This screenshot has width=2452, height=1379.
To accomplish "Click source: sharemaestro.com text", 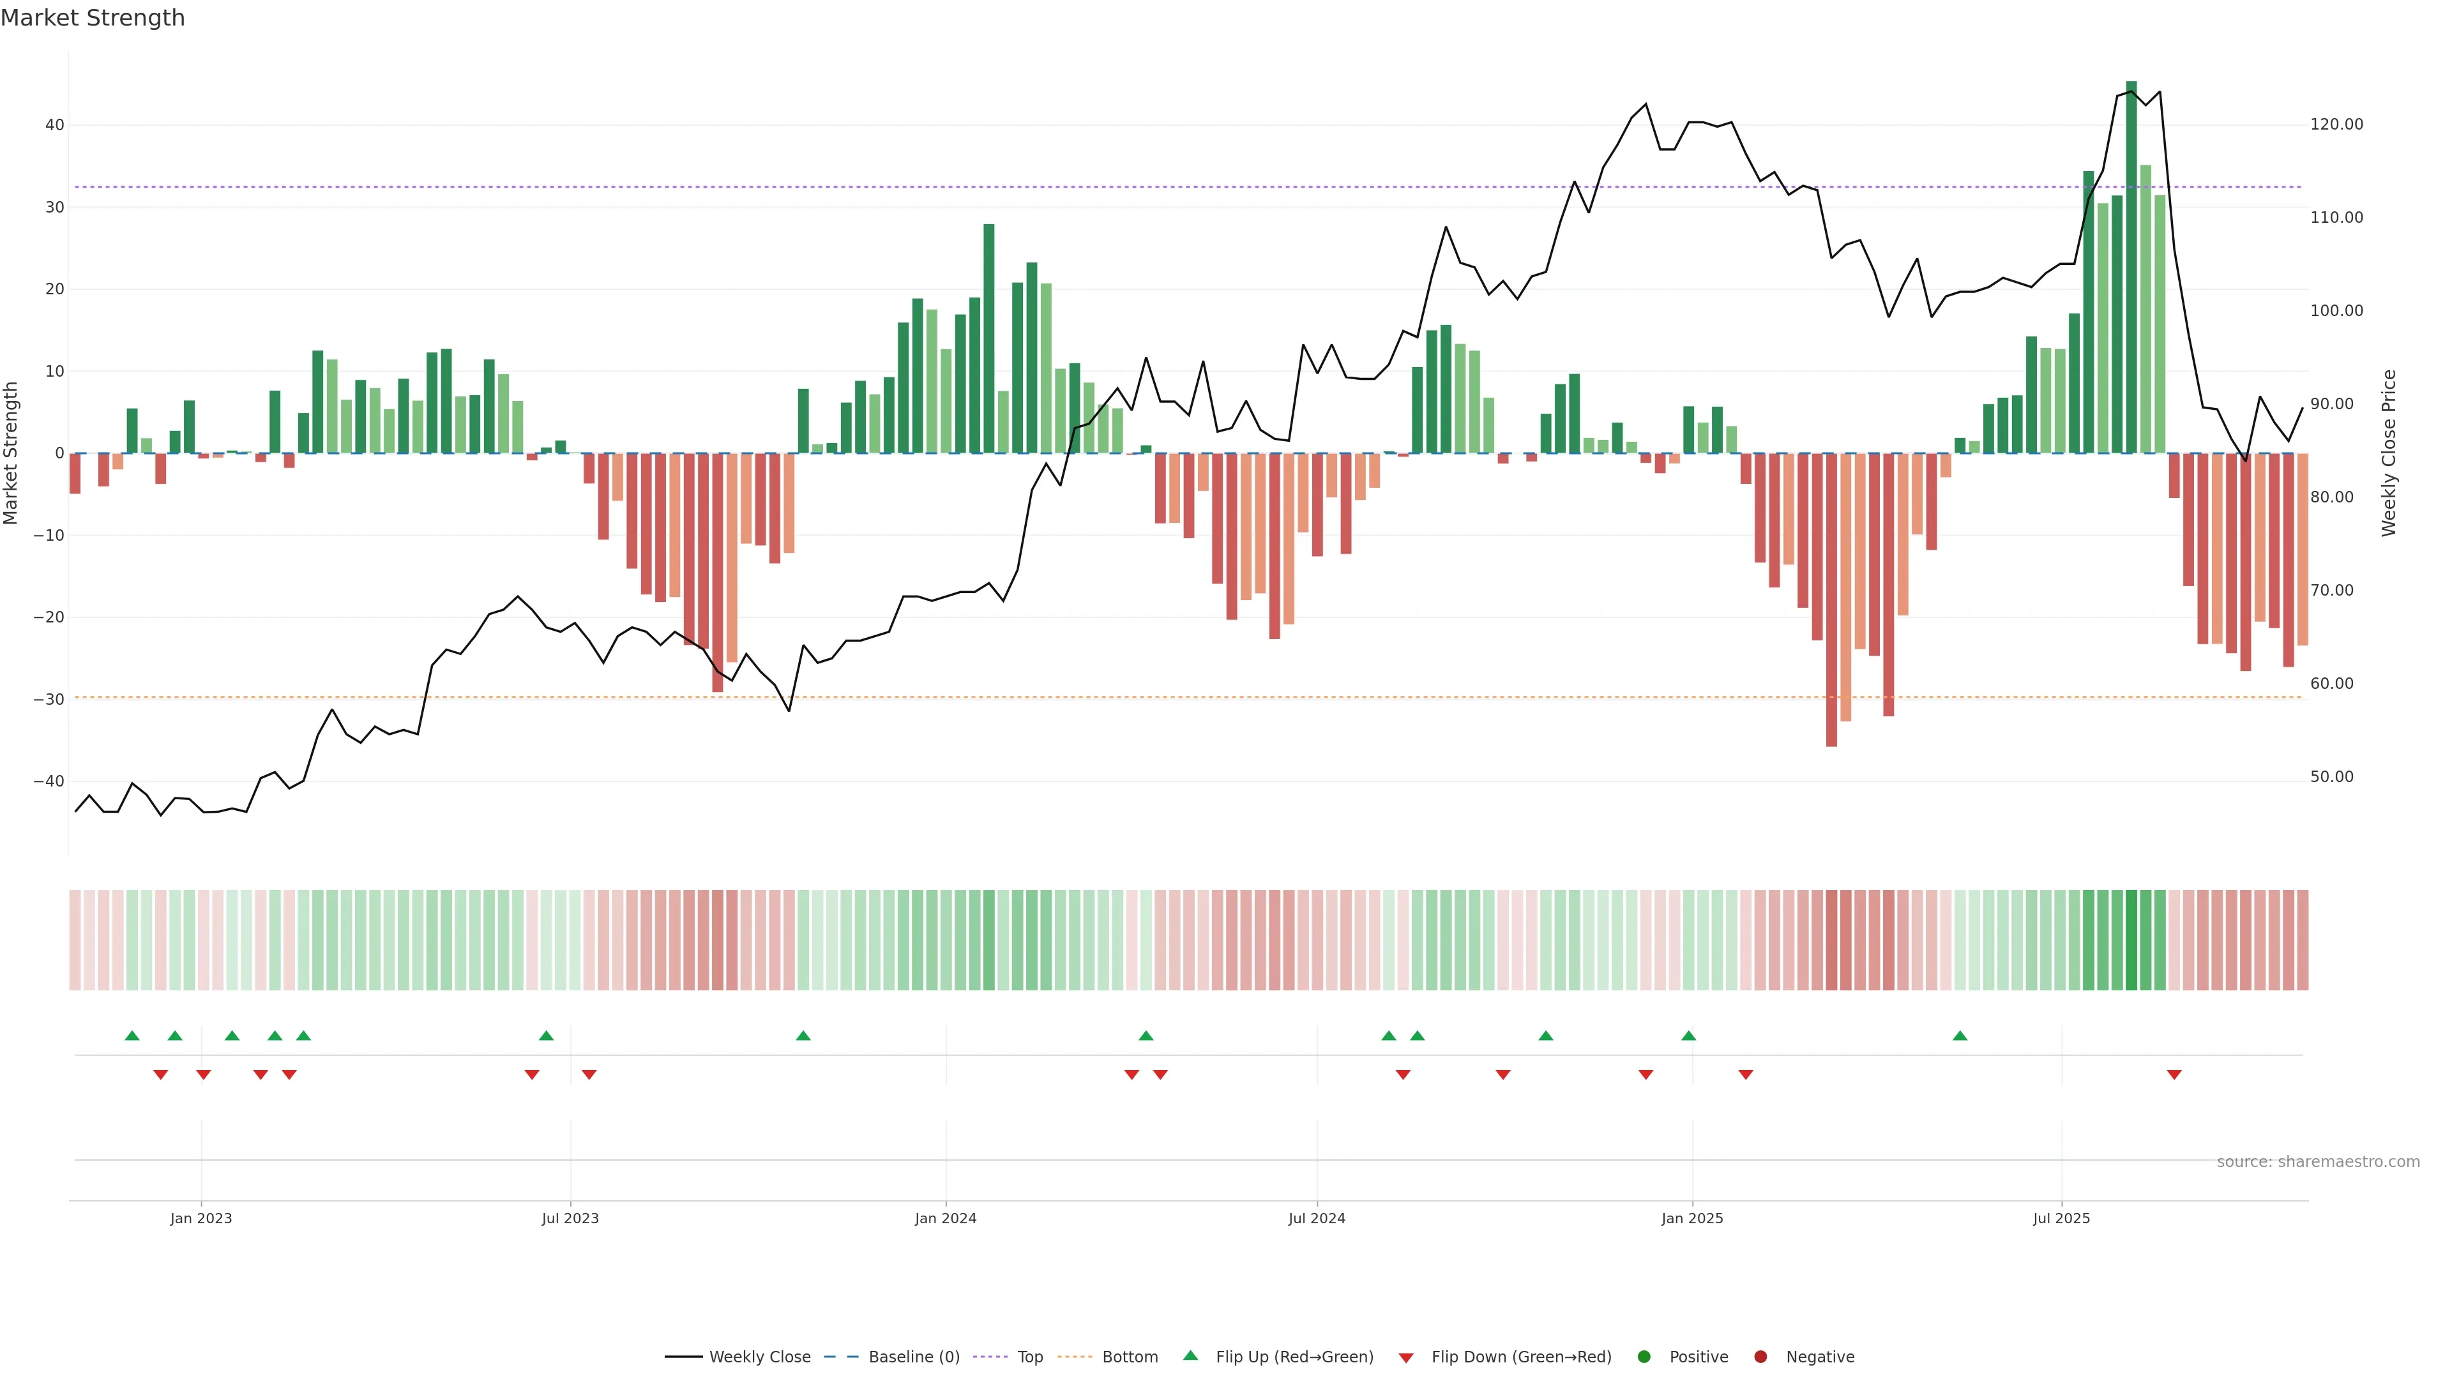I will (2318, 1162).
